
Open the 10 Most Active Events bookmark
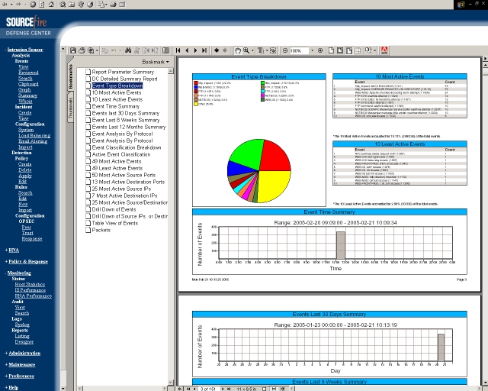pyautogui.click(x=117, y=92)
